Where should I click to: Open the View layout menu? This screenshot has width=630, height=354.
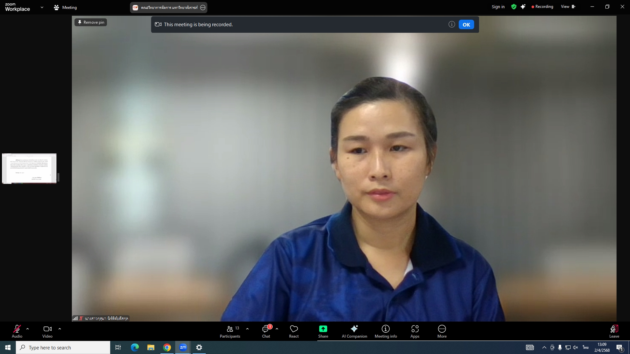pos(568,7)
